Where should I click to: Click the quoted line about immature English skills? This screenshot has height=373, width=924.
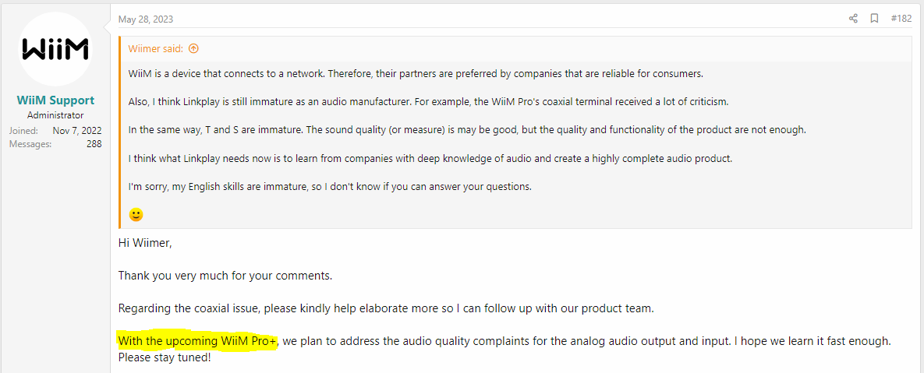330,188
